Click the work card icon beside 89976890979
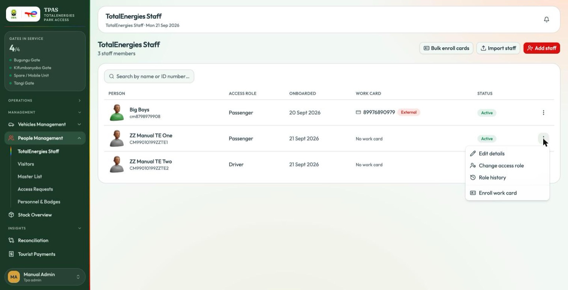This screenshot has height=290, width=568. (x=358, y=112)
